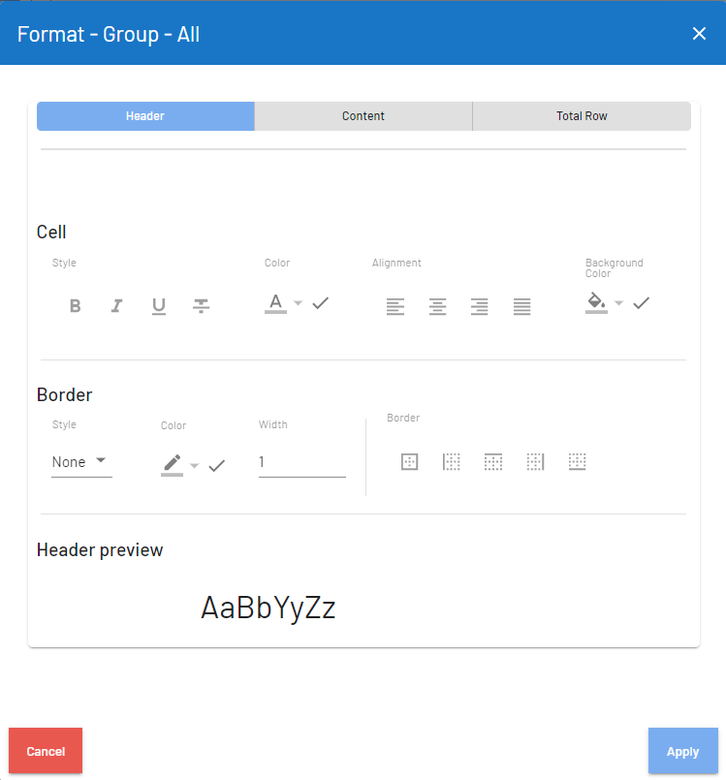Justify the cell text
Viewport: 726px width, 780px height.
pyautogui.click(x=521, y=307)
